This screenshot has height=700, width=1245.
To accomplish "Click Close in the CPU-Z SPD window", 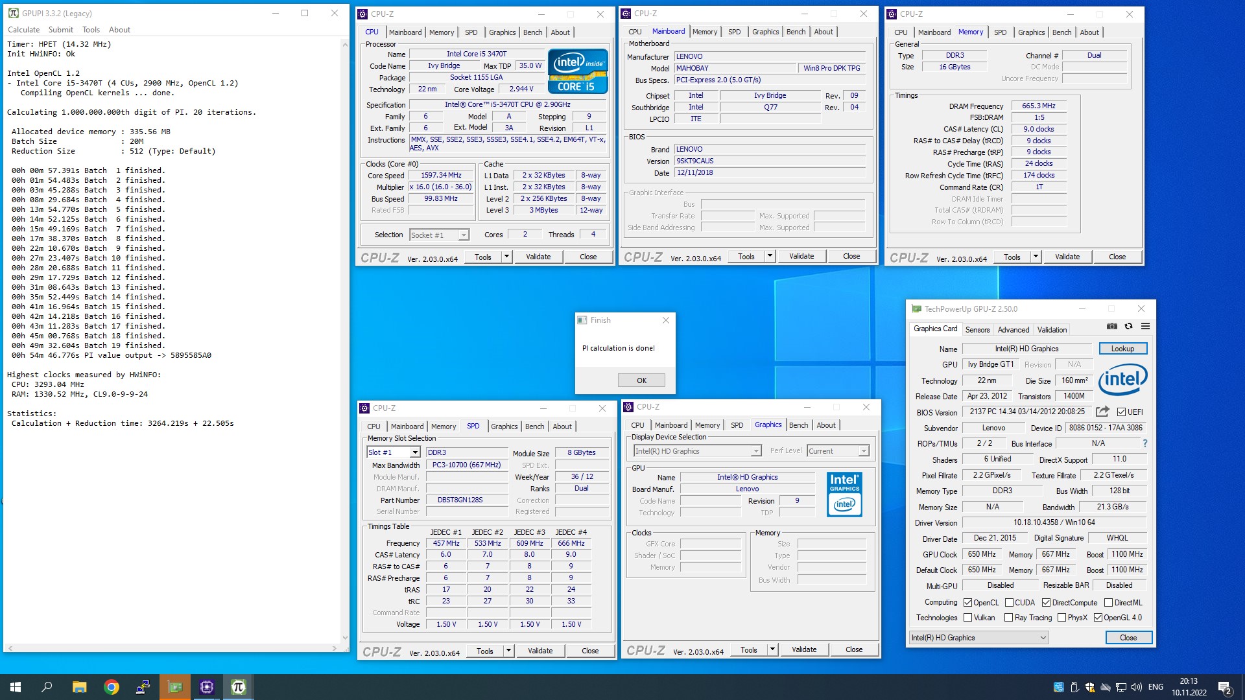I will point(590,651).
